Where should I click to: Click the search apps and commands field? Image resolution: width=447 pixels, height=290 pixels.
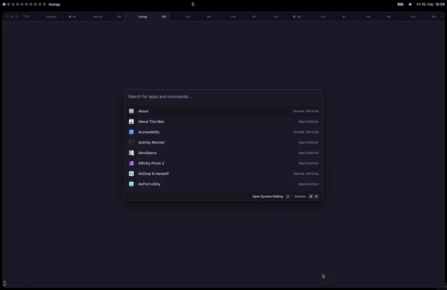(223, 96)
